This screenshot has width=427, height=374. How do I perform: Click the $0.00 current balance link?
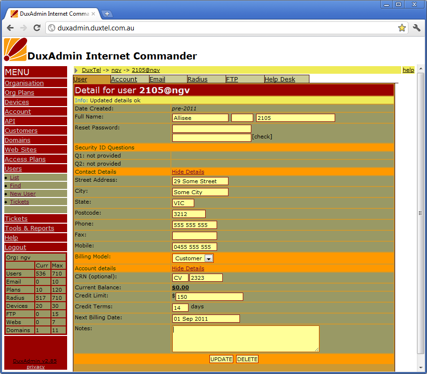pos(180,287)
